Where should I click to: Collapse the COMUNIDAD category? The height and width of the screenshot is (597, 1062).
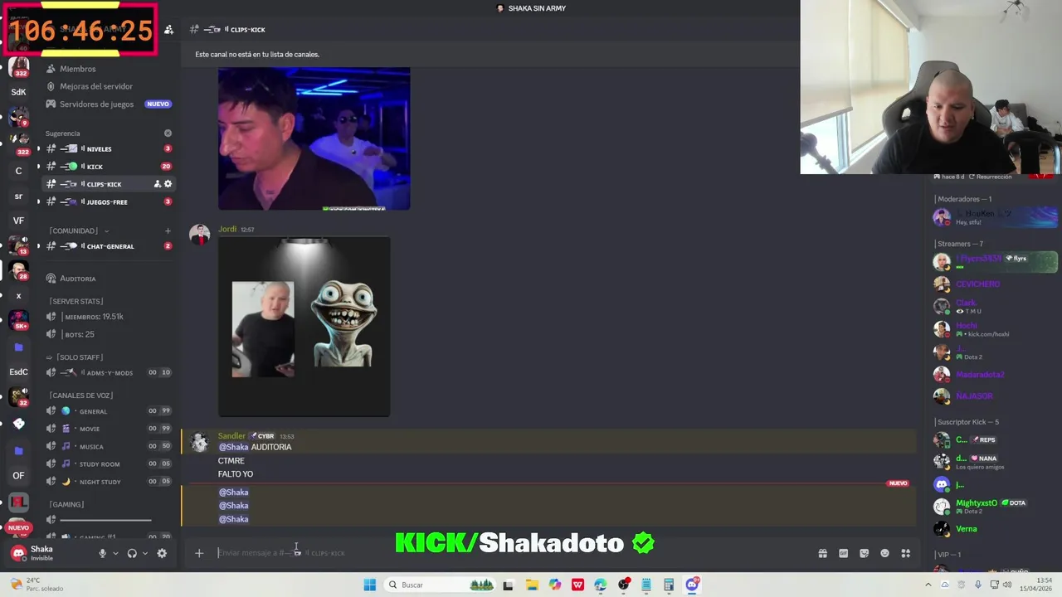pos(75,231)
